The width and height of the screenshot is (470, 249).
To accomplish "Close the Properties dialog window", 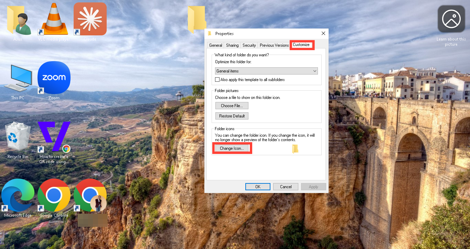I will [323, 33].
